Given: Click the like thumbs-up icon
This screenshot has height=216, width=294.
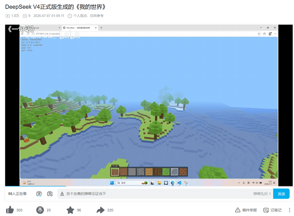Looking at the screenshot, I should (x=10, y=210).
